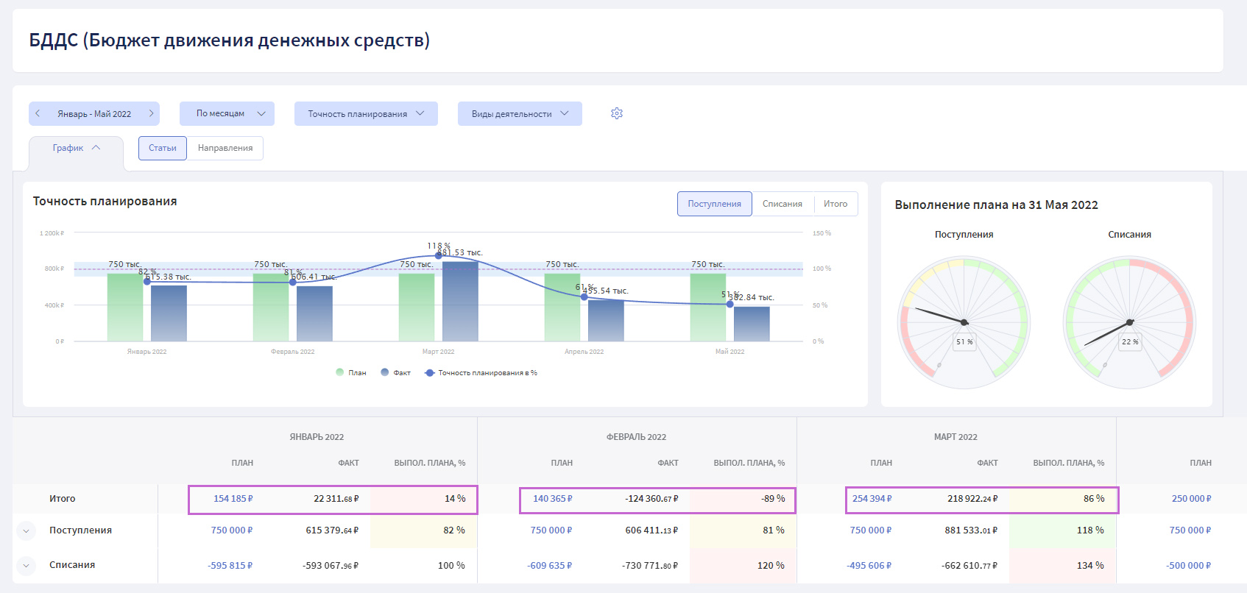Click March 2022 fact bar
The width and height of the screenshot is (1247, 593).
(x=460, y=302)
